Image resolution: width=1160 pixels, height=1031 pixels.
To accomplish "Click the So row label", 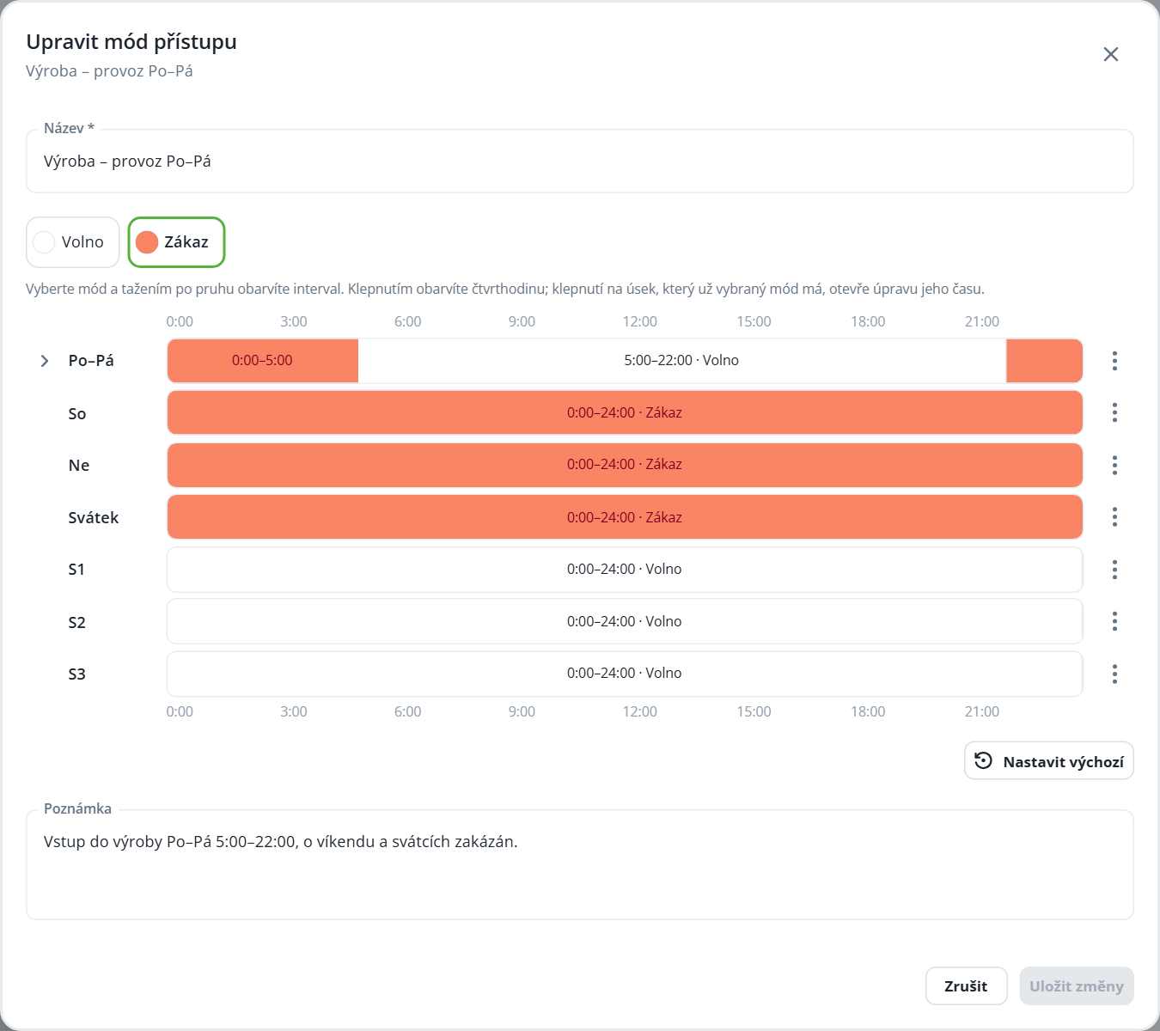I will pyautogui.click(x=77, y=413).
